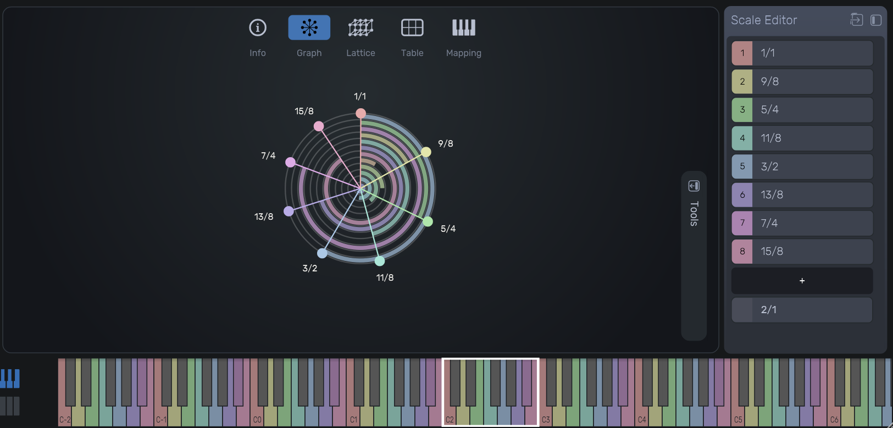Edit the 15/8 ratio field
This screenshot has height=428, width=893.
pos(812,251)
